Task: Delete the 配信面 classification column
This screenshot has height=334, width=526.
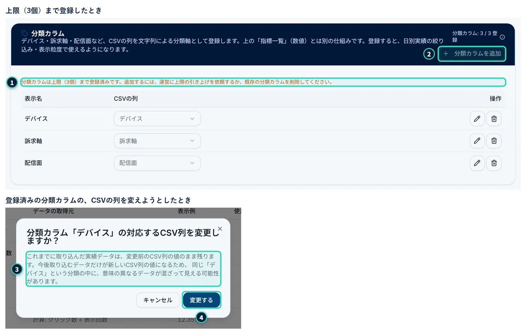Action: [494, 163]
